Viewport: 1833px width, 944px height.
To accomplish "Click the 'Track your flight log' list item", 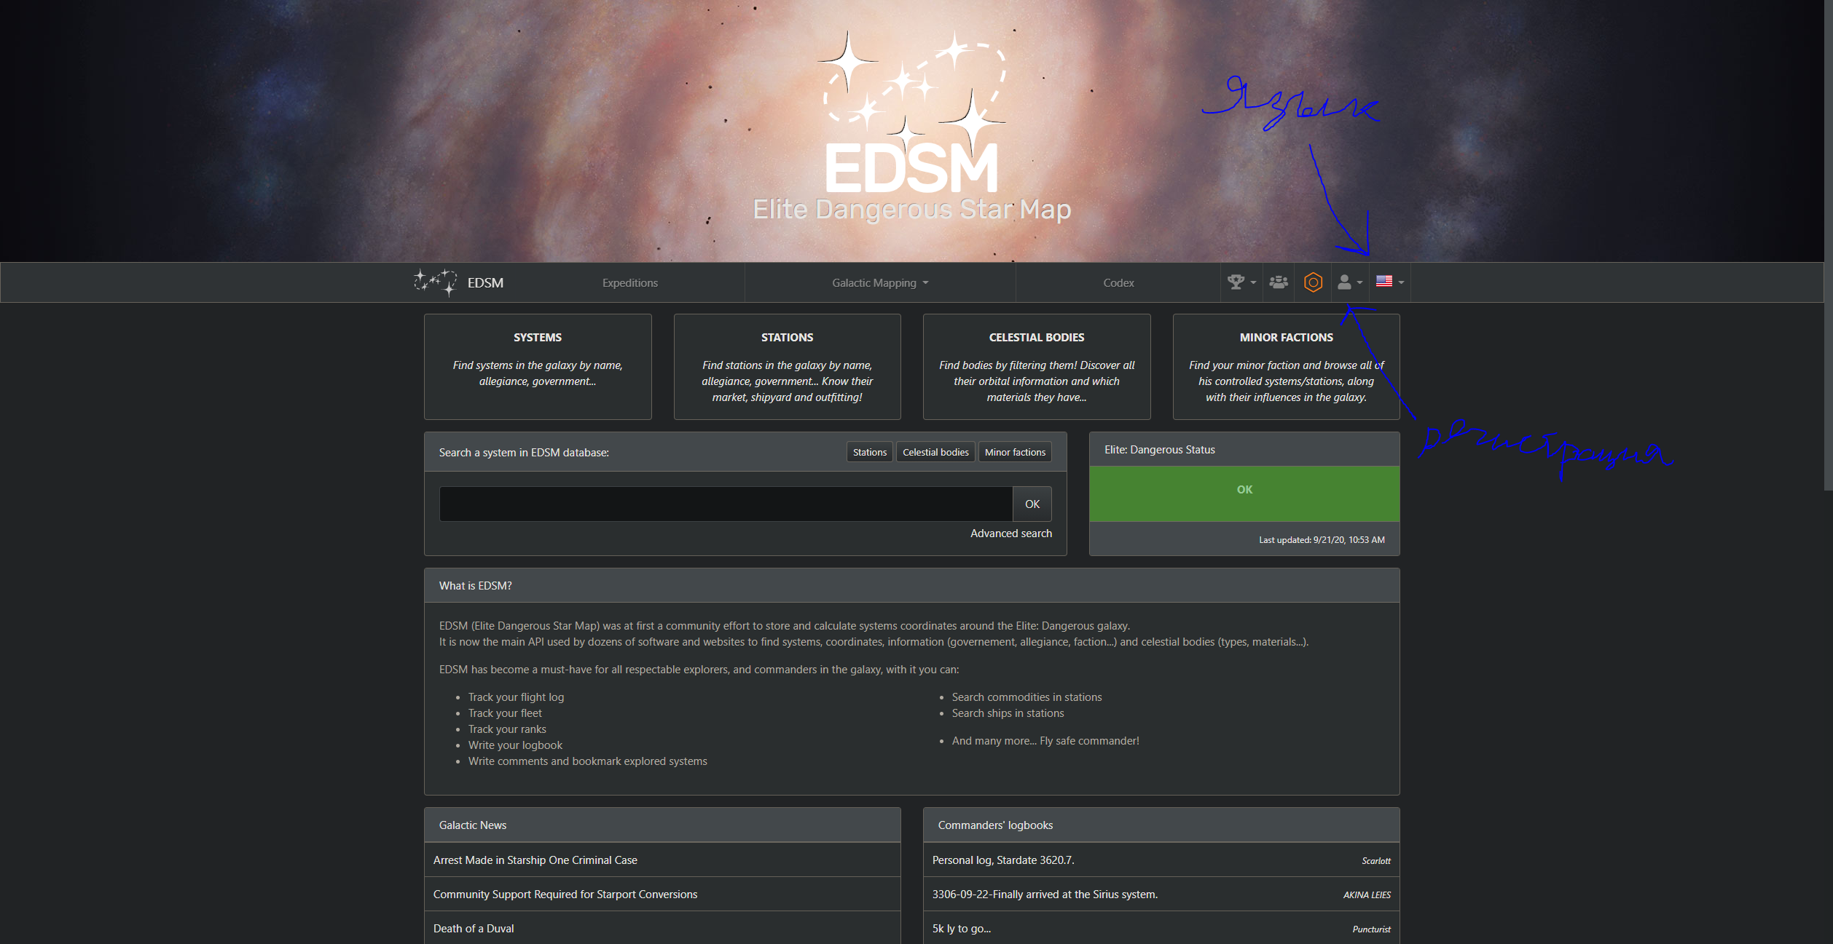I will tap(516, 697).
